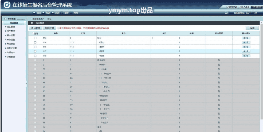Click 后退 in the navigation bar
Screen dimensions: 263x132
pyautogui.click(x=48, y=13)
